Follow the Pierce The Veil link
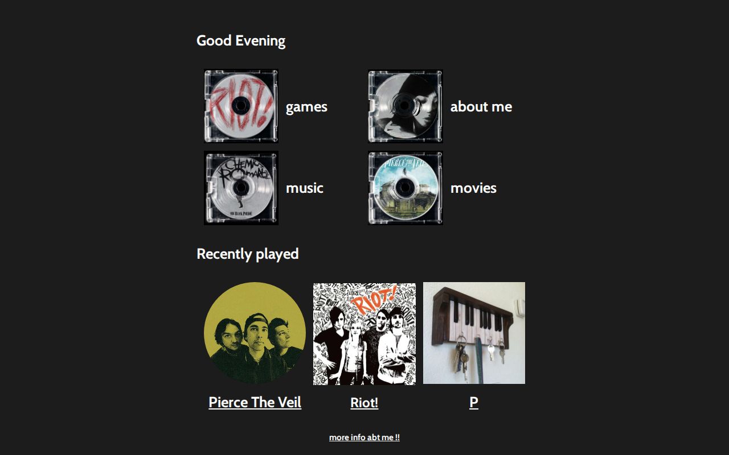Screen dimensions: 729x455 255,403
